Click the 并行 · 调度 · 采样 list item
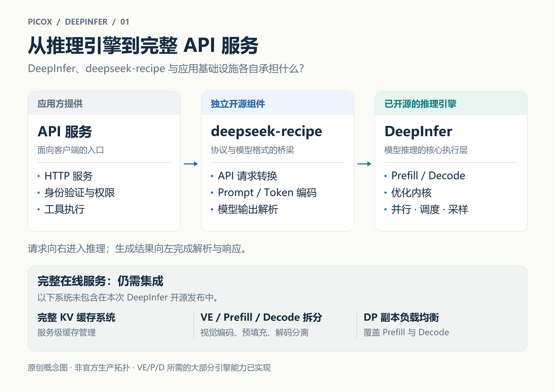Image resolution: width=555 pixels, height=392 pixels. pos(430,209)
